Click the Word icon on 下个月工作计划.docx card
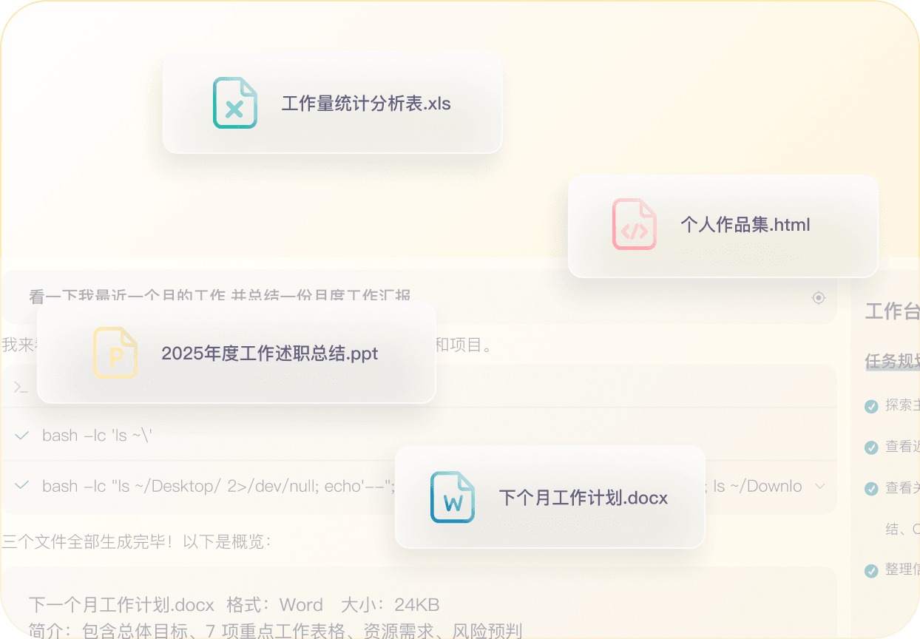 (453, 497)
